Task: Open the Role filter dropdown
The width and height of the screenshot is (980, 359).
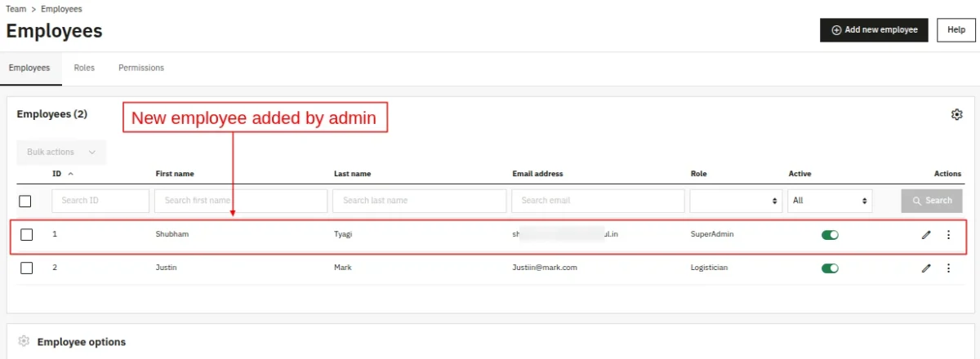Action: (735, 201)
